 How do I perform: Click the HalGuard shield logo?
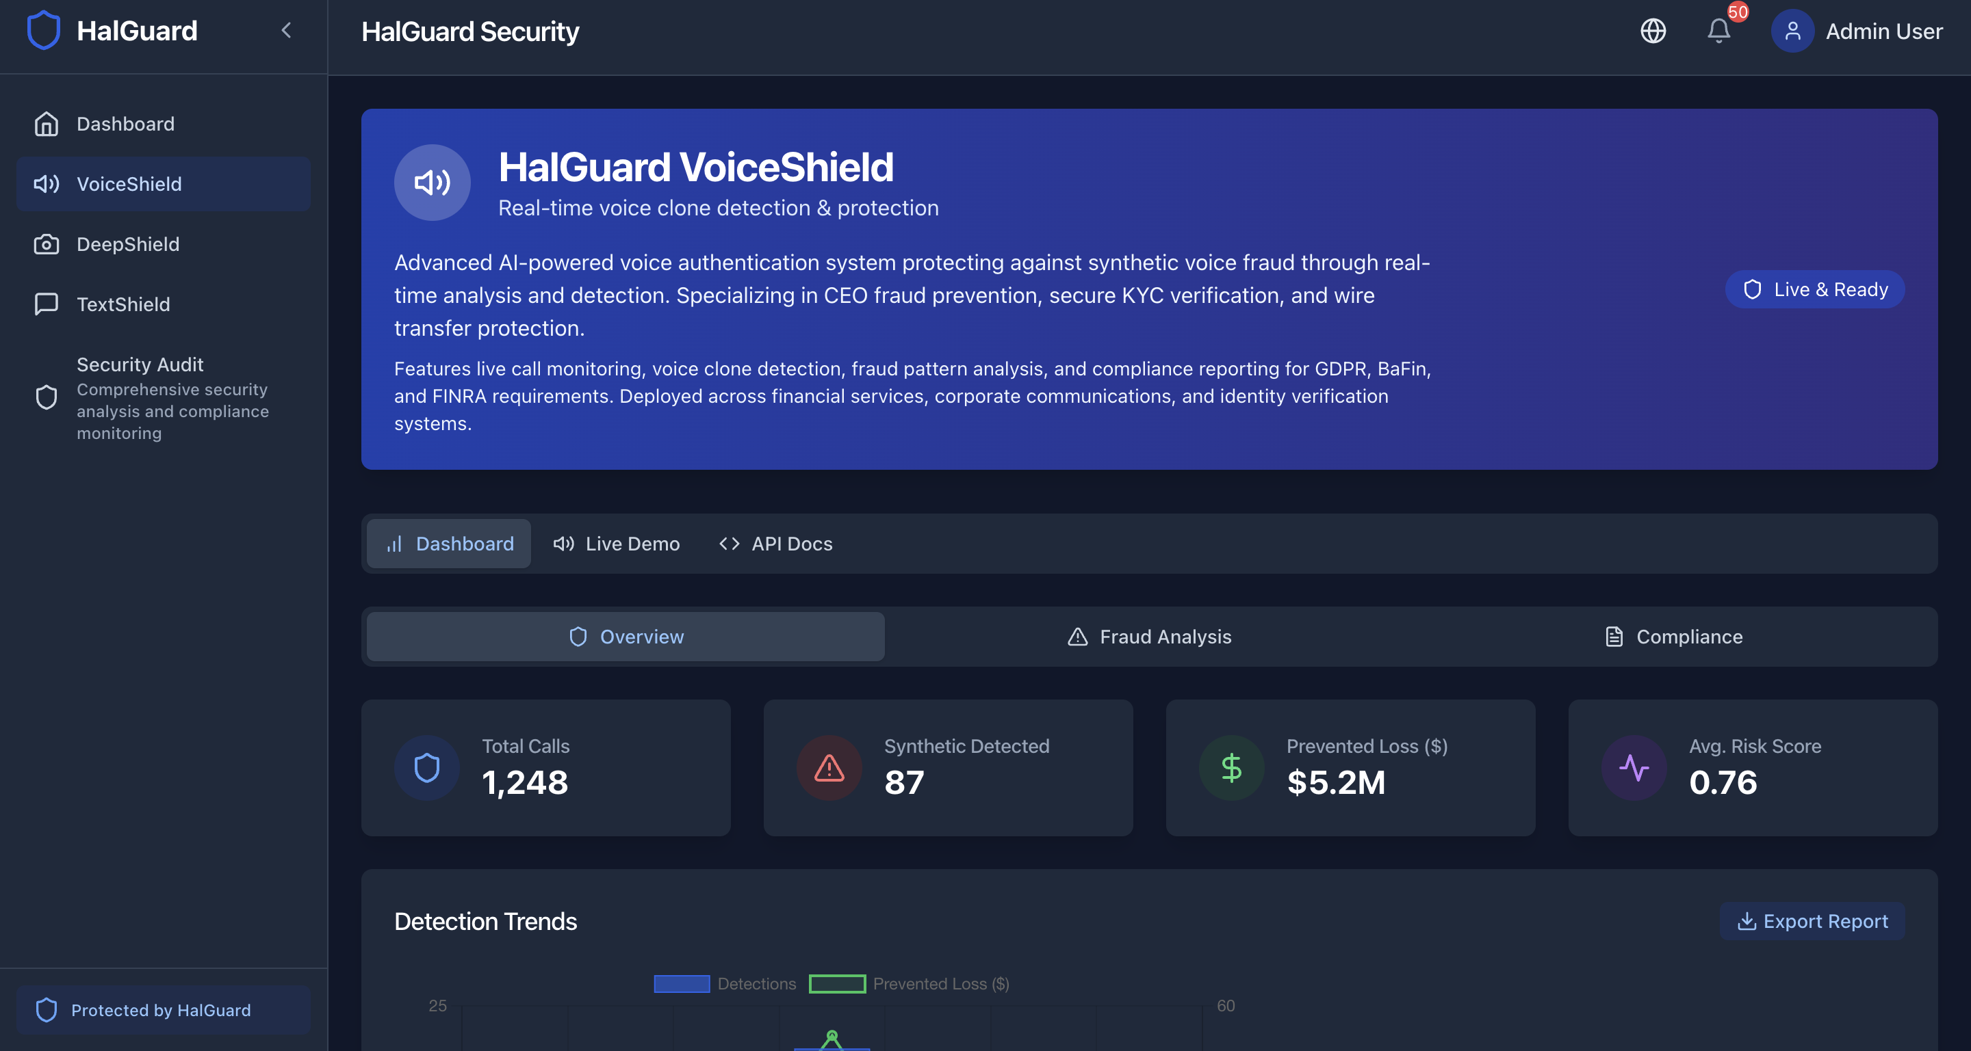pyautogui.click(x=44, y=31)
